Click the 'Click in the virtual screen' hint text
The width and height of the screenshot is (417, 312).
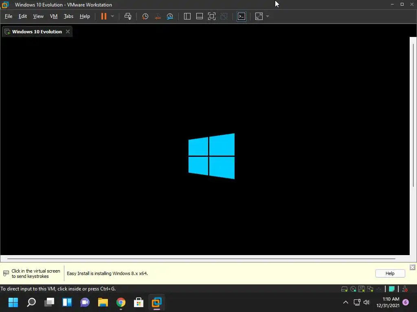coord(36,273)
